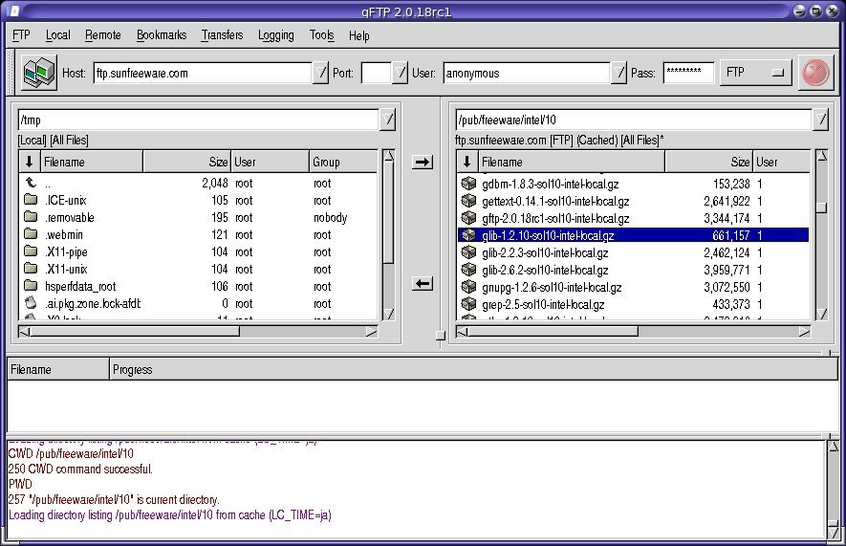Click the remote pane vertical scrollbar thumb

pos(821,207)
